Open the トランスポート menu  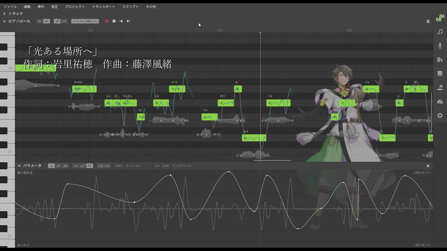point(103,7)
